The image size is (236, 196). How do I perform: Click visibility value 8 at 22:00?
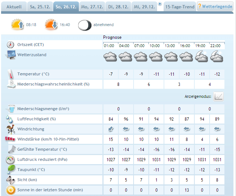[x=217, y=180]
